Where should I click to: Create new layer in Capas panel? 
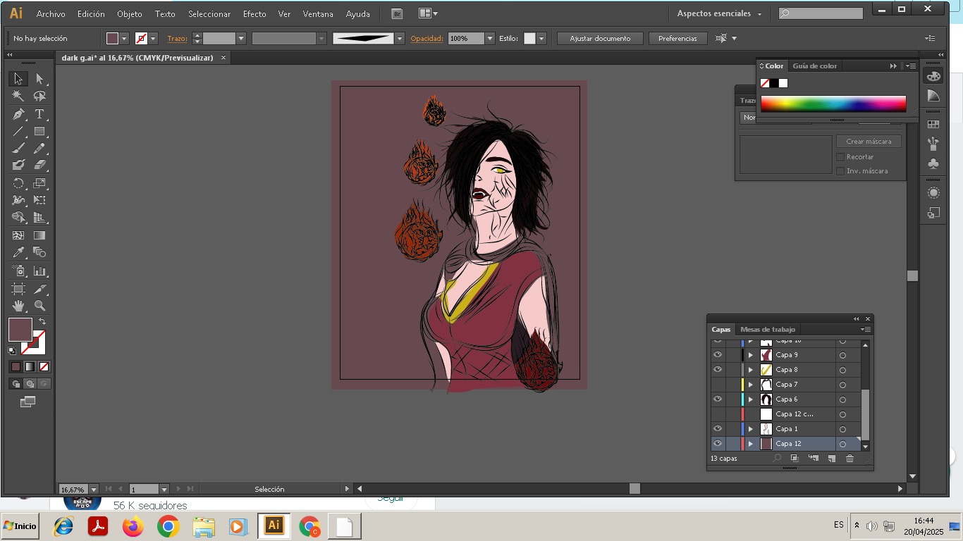832,459
